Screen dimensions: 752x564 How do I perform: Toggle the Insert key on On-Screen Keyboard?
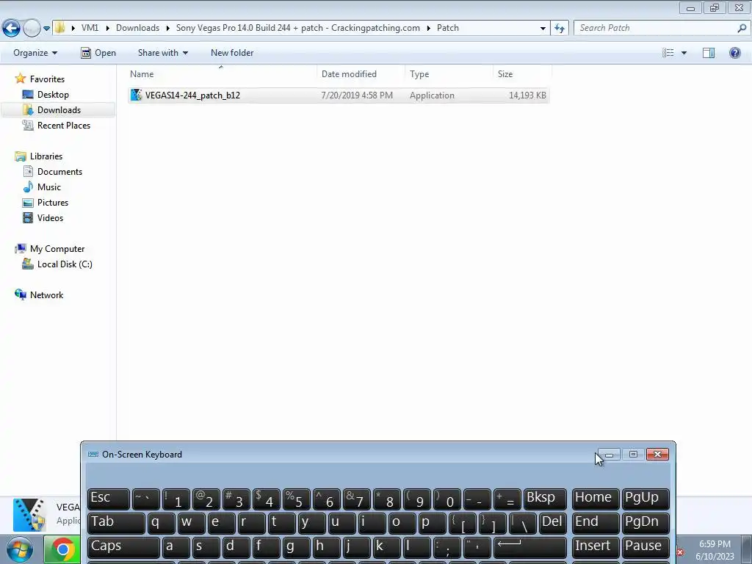coord(595,547)
